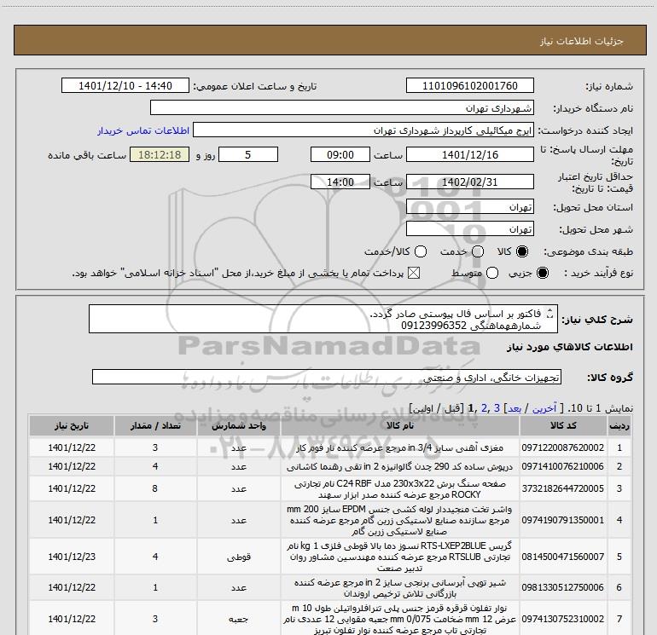Click the کد کالا column header
The width and height of the screenshot is (657, 635).
[563, 425]
